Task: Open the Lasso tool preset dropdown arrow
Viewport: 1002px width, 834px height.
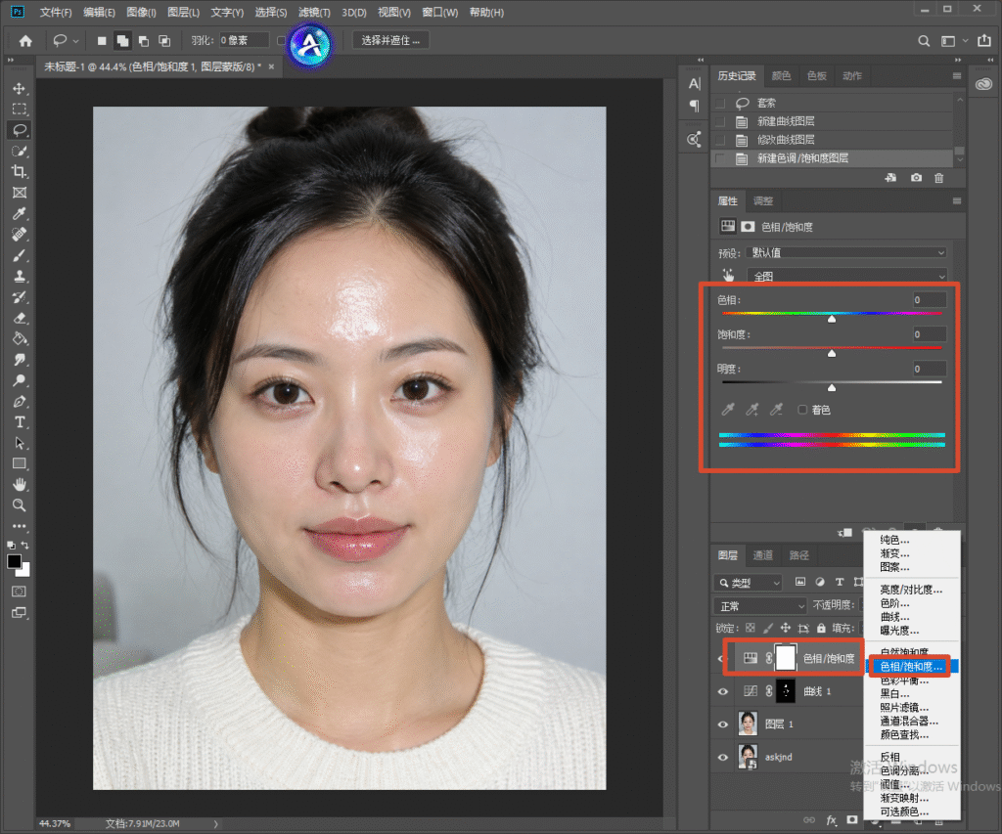Action: (76, 41)
